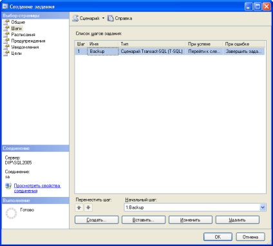The width and height of the screenshot is (273, 246).
Task: Click the Удалить button
Action: tap(238, 220)
